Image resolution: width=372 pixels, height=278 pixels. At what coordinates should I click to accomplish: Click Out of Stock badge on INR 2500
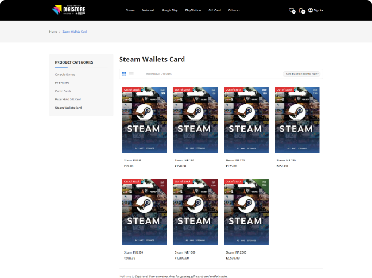pos(233,182)
